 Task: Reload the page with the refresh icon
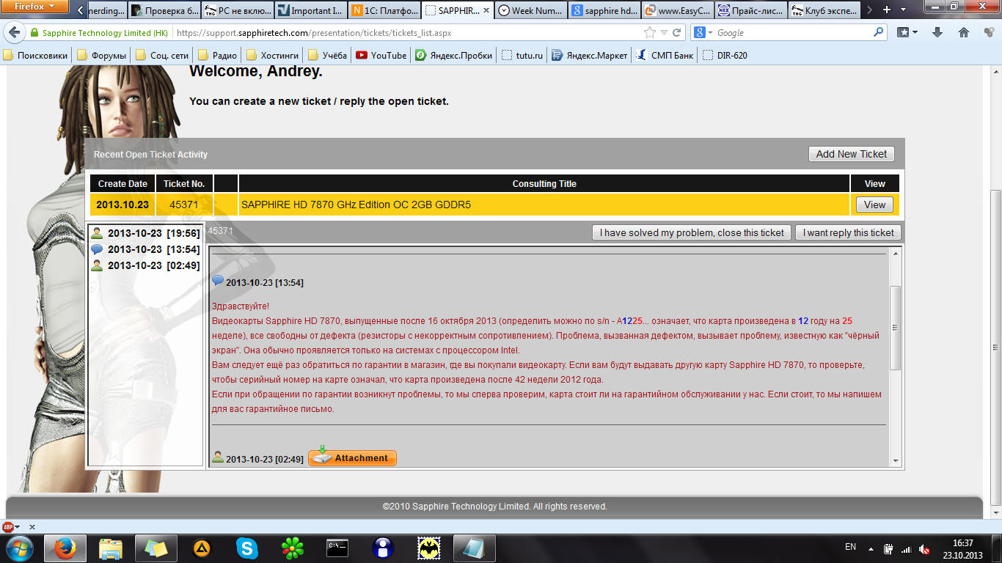coord(676,33)
